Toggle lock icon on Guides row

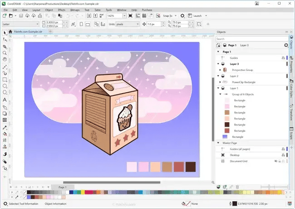click(x=282, y=58)
